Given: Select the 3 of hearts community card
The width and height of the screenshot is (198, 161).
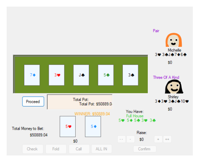Looking at the screenshot, I should coord(56,75).
